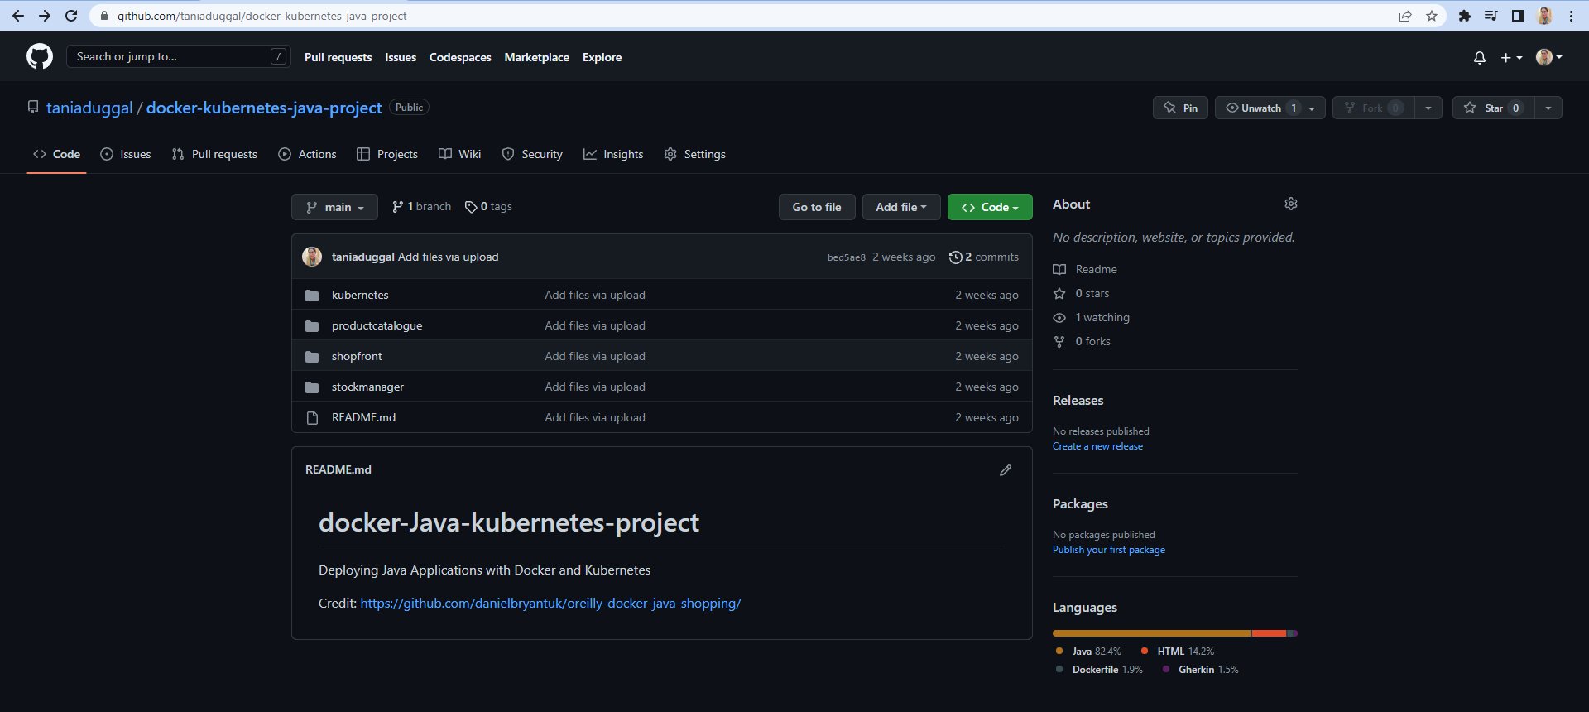The width and height of the screenshot is (1589, 712).
Task: Click the address bar URL
Action: tap(262, 16)
